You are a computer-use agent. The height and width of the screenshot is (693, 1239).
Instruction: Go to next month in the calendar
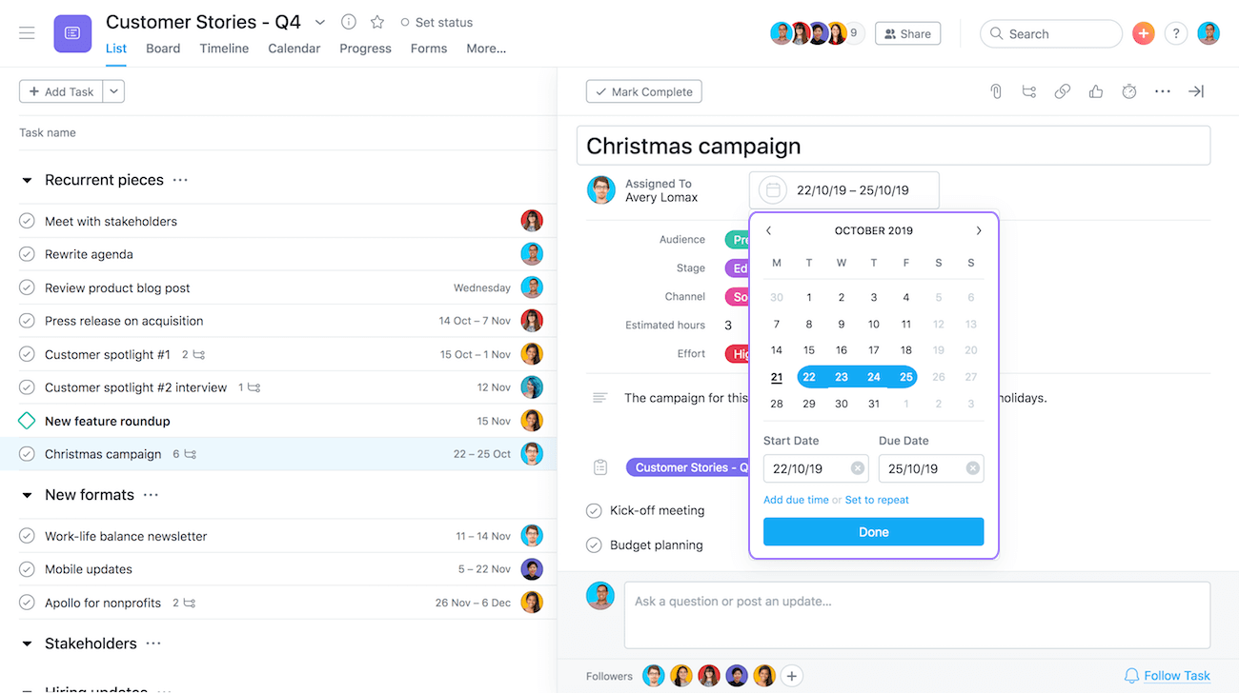(x=978, y=230)
